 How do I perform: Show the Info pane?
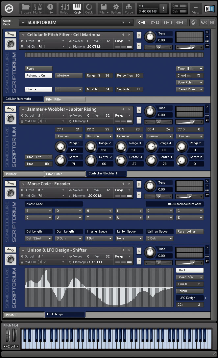(50, 9)
